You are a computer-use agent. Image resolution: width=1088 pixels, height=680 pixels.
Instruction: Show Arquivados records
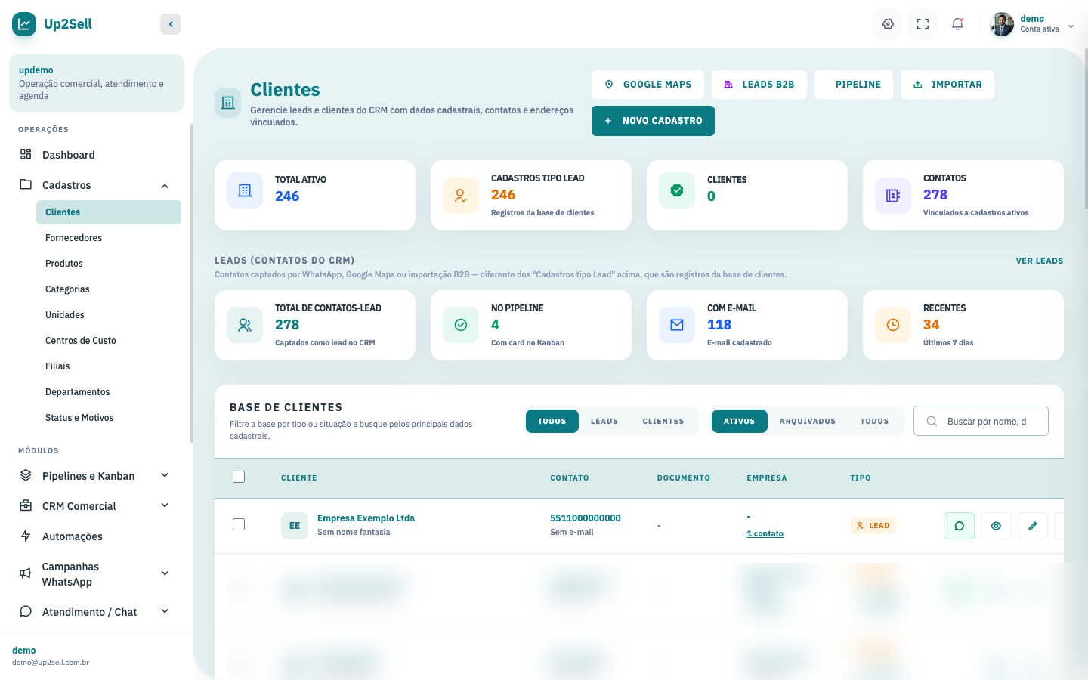pyautogui.click(x=808, y=422)
